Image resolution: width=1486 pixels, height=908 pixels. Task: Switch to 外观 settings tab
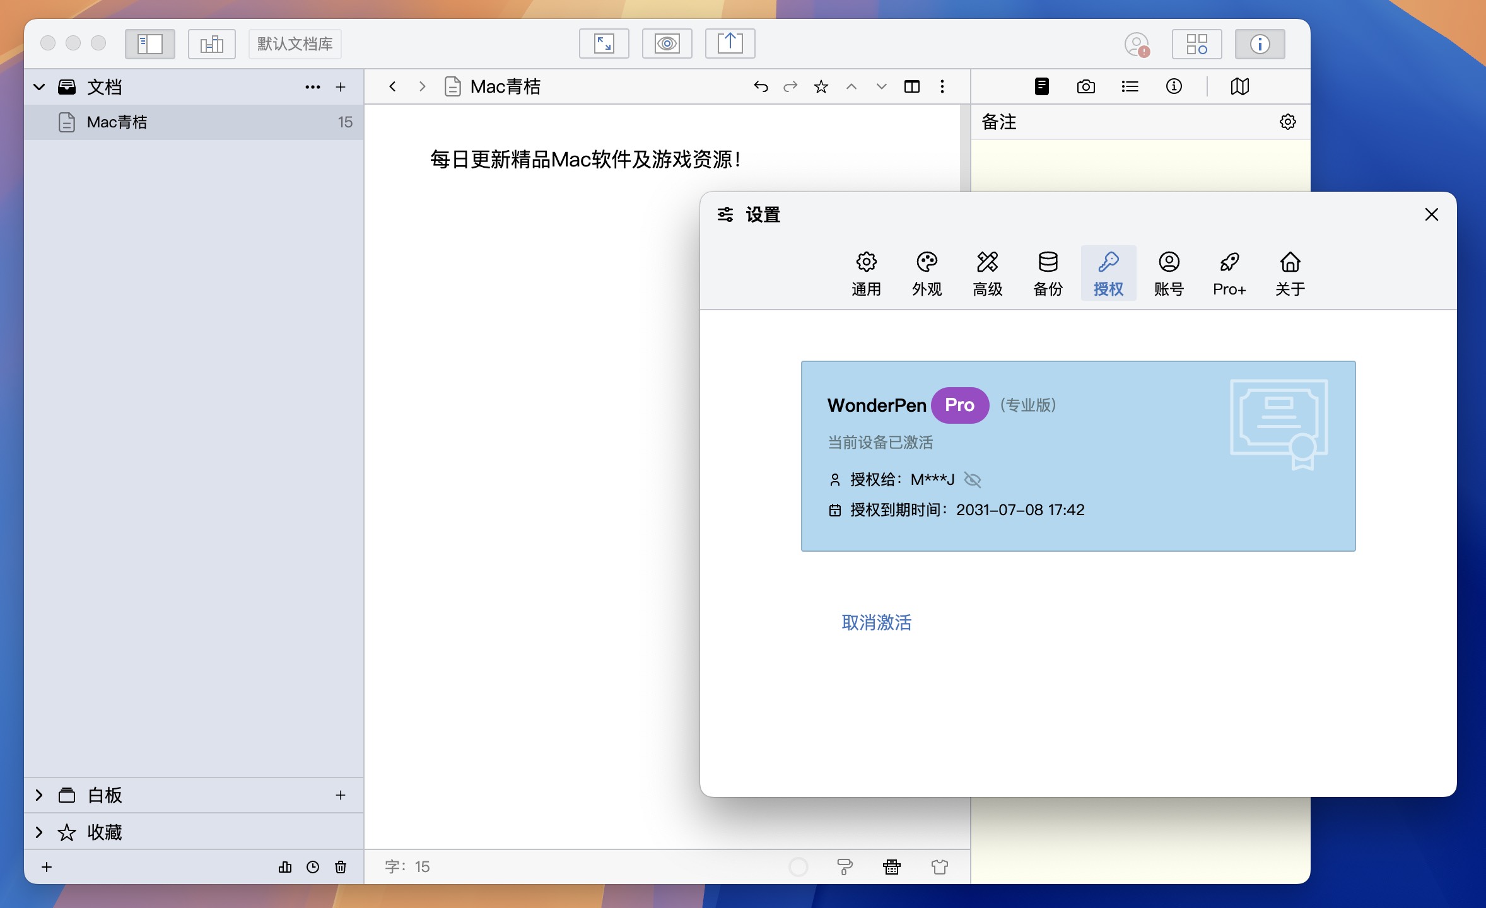click(927, 273)
